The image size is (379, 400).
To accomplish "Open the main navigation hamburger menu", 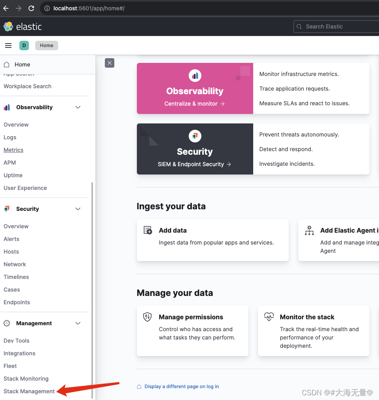I will tap(8, 45).
